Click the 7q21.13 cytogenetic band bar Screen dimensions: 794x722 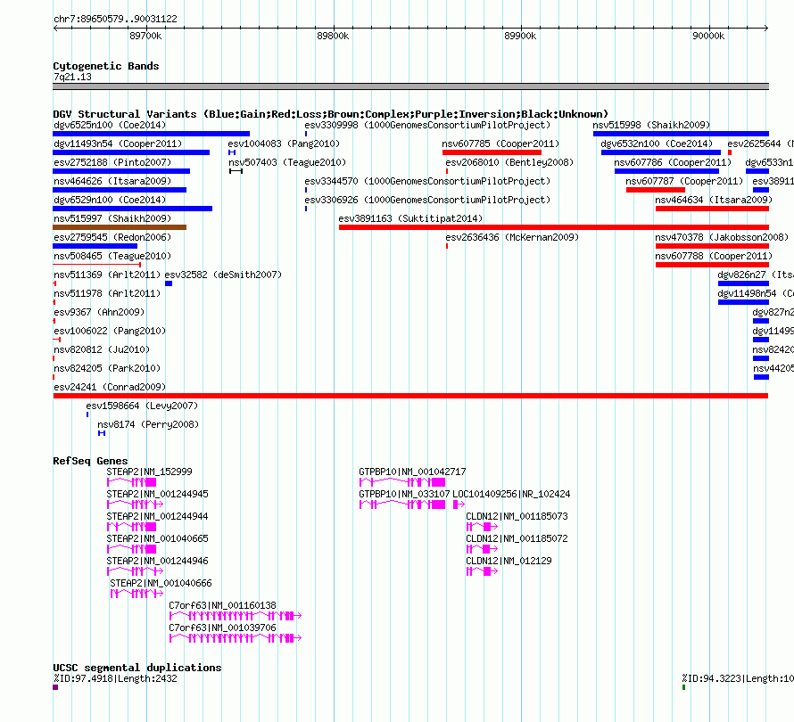(x=410, y=86)
